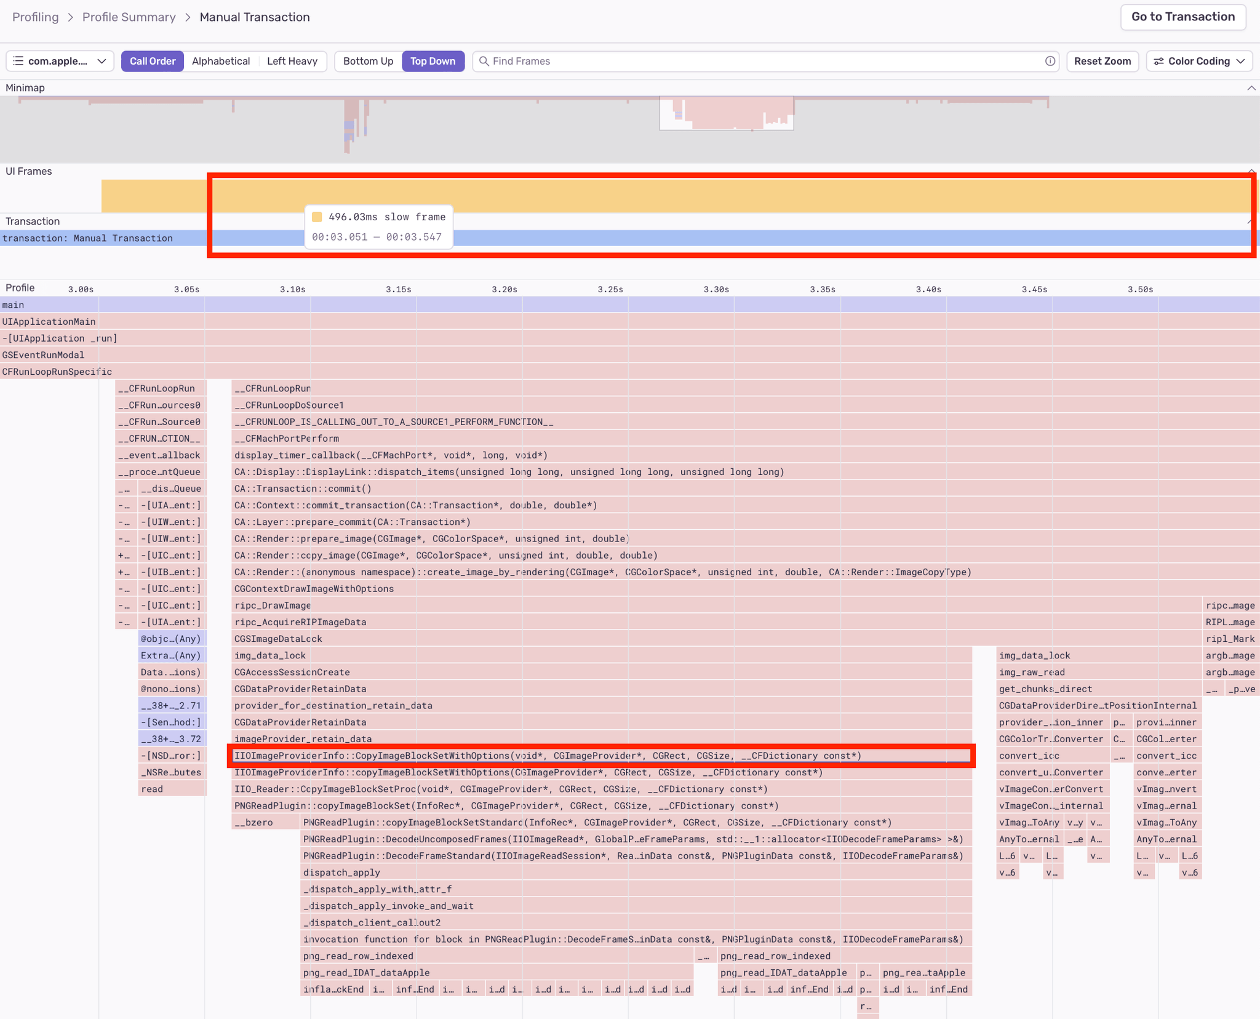Navigate to Profile Summary breadcrumb
Image resolution: width=1260 pixels, height=1019 pixels.
click(129, 17)
